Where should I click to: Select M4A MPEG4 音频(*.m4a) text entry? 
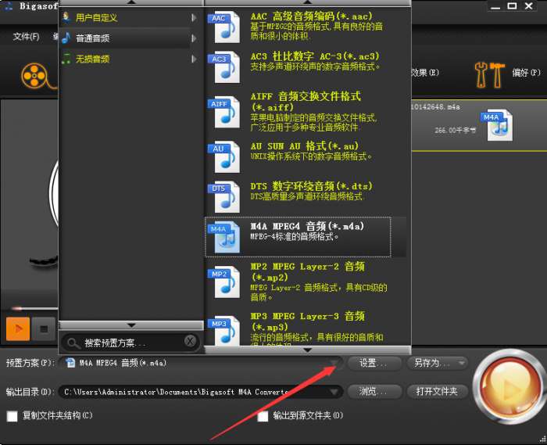(x=307, y=226)
